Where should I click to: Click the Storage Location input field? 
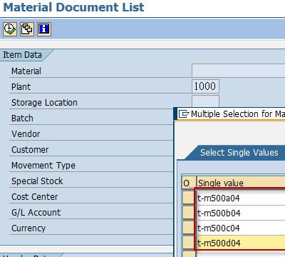[x=205, y=101]
